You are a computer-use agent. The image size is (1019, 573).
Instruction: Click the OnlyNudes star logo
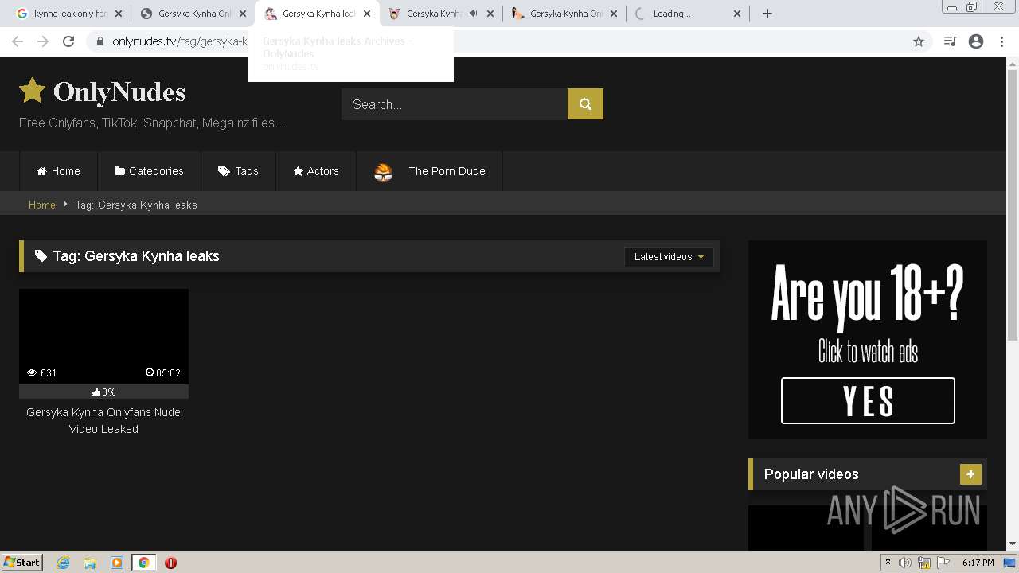(33, 91)
